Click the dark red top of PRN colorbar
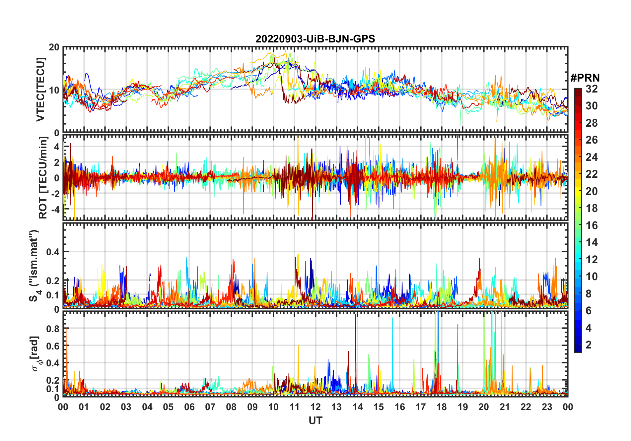 578,91
